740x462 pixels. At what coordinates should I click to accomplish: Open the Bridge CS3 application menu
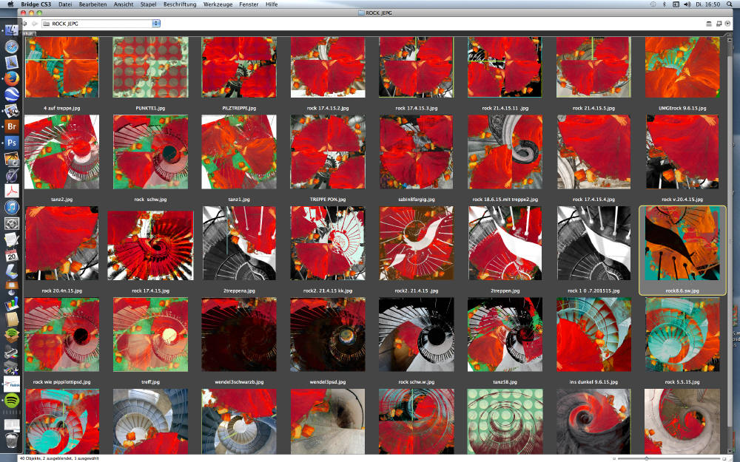(x=36, y=4)
